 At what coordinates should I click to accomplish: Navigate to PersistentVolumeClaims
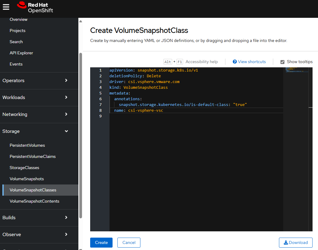click(32, 156)
